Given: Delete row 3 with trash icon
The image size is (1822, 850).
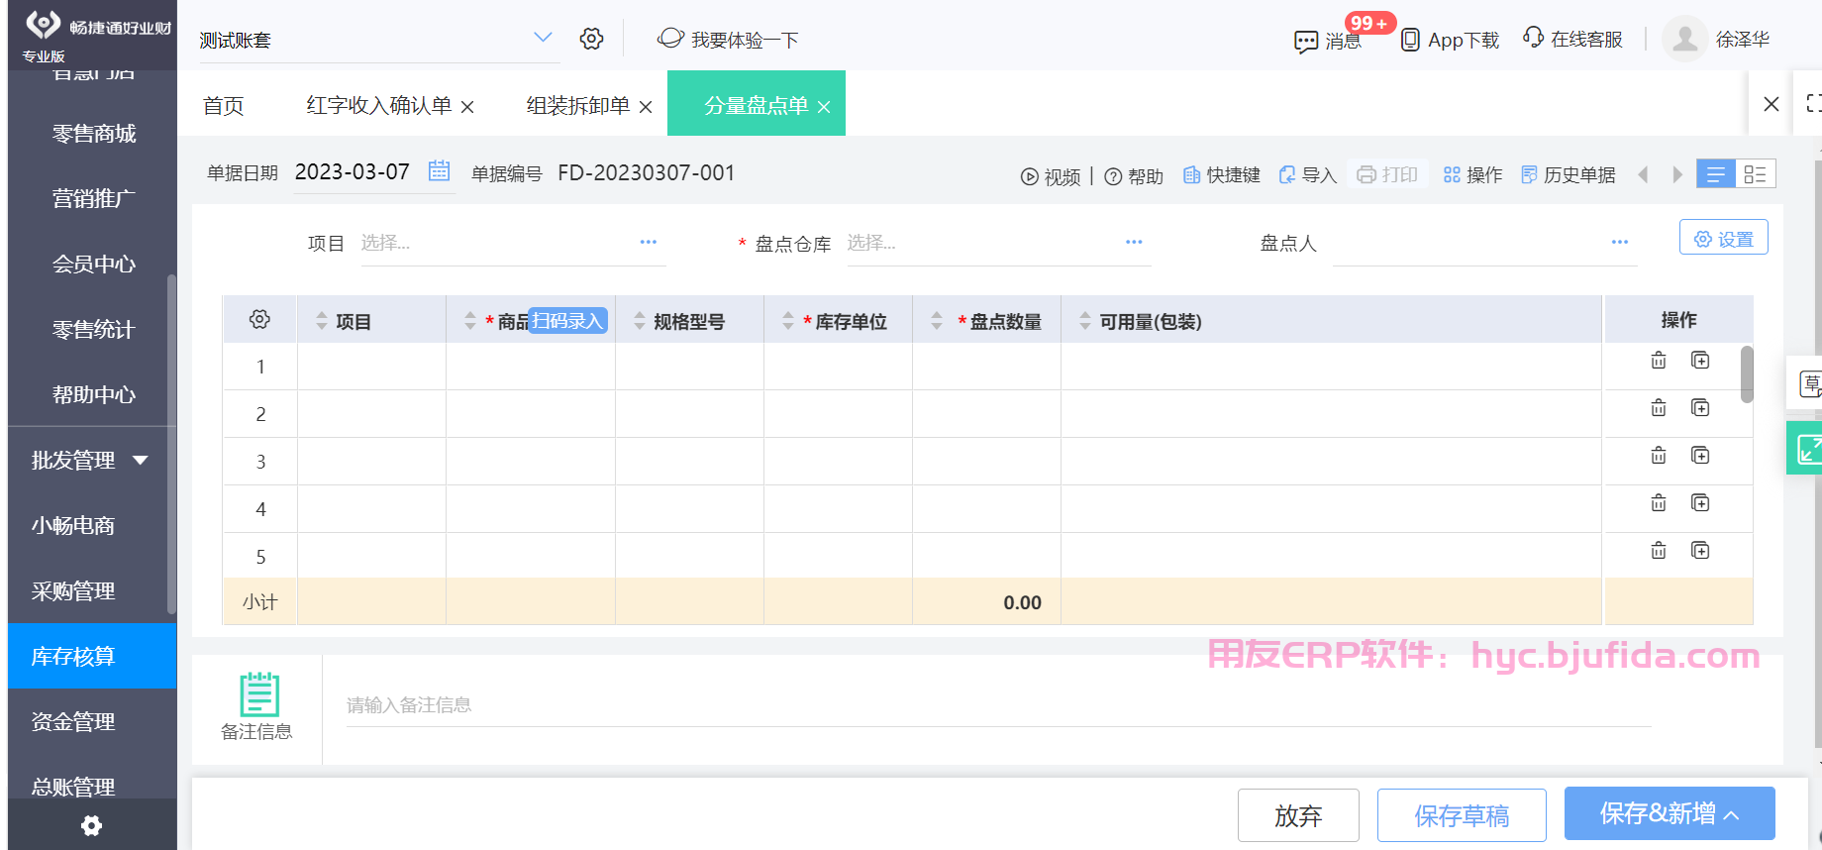Looking at the screenshot, I should coord(1659,456).
